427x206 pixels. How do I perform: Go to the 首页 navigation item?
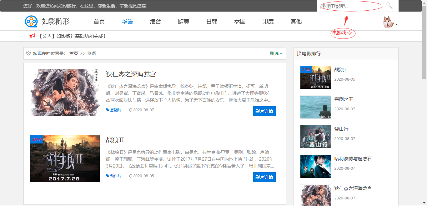pos(99,22)
